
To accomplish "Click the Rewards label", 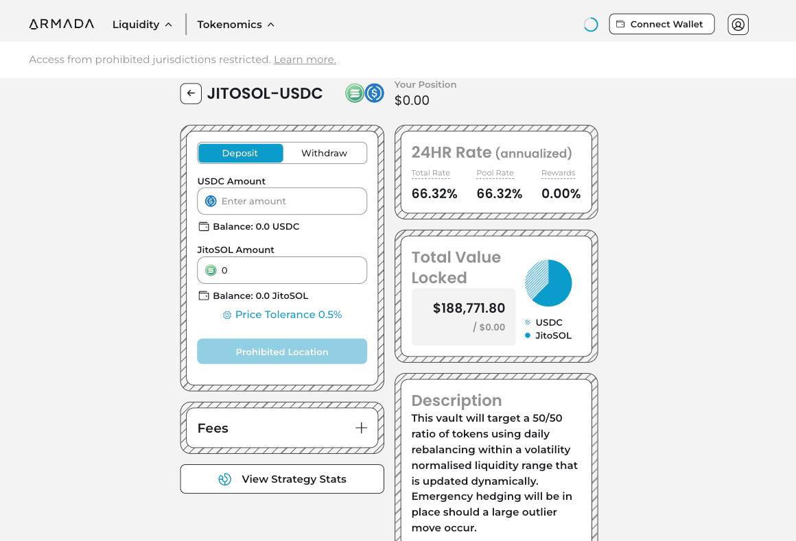I will tap(558, 173).
